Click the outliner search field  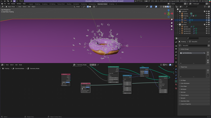(191, 7)
